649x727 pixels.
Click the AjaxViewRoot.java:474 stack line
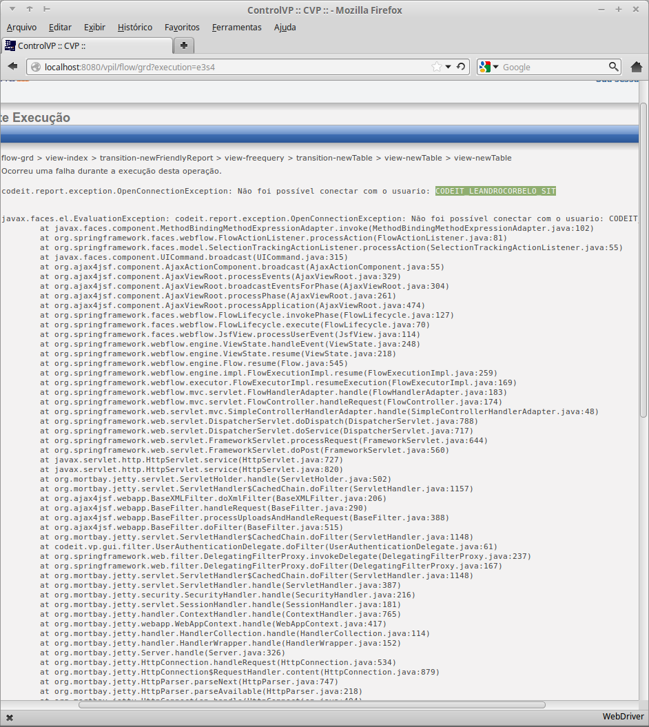click(x=232, y=305)
